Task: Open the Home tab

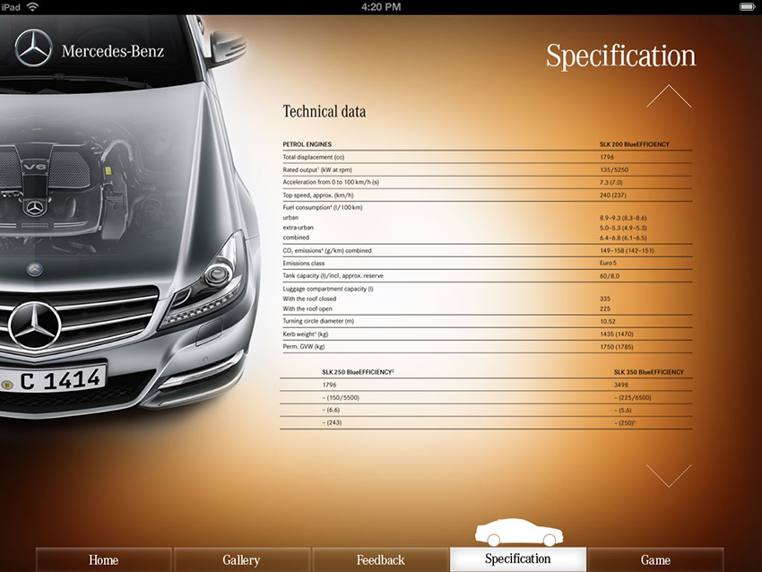Action: point(103,559)
